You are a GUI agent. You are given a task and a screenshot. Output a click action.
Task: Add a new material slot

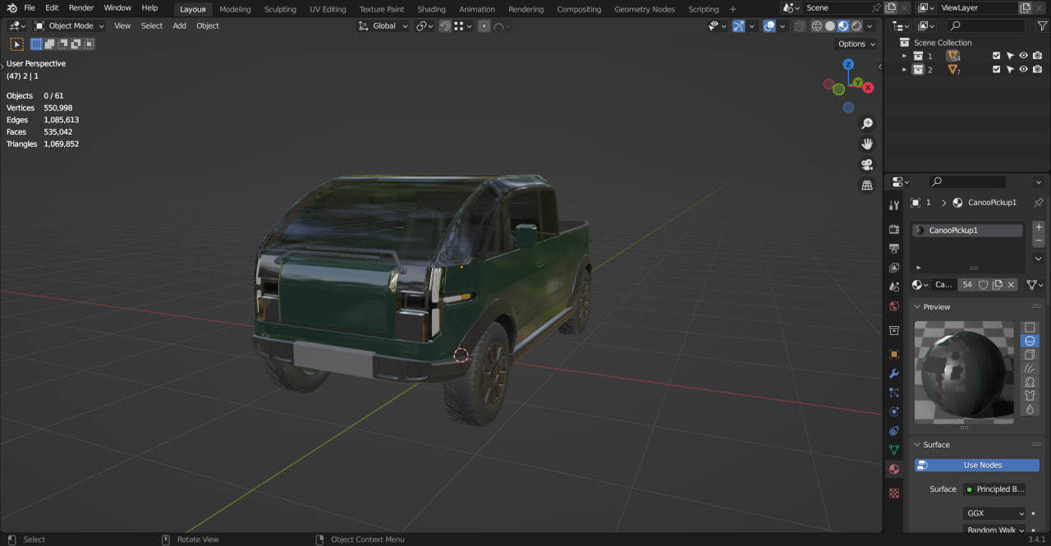click(x=1039, y=227)
